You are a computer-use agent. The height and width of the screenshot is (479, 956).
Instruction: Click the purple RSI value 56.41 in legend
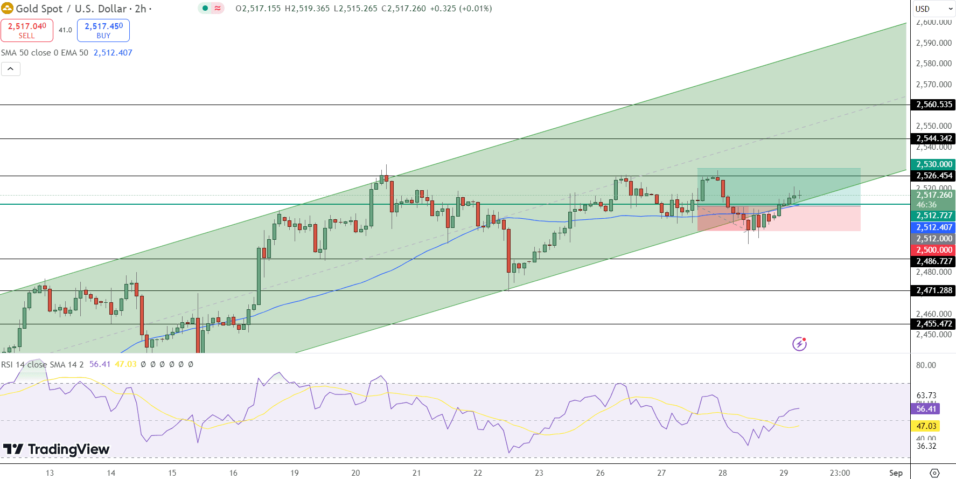[x=100, y=364]
